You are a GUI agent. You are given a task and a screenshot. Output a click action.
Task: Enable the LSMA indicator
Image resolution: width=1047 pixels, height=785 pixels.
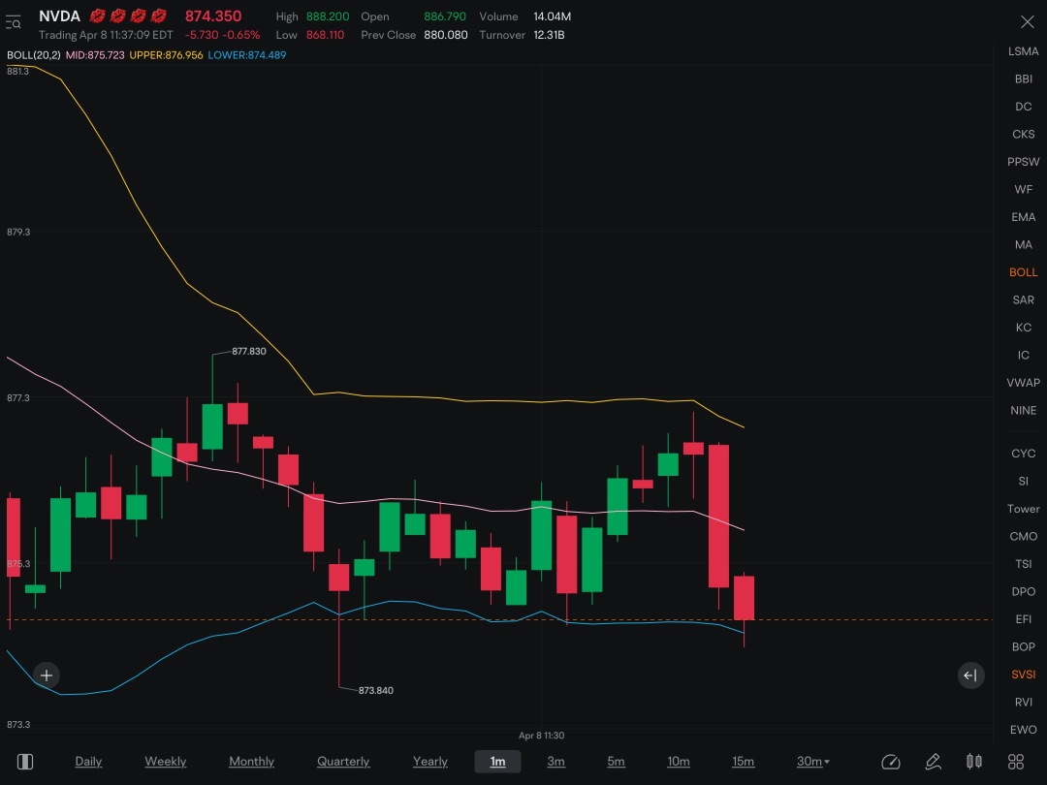pos(1023,51)
